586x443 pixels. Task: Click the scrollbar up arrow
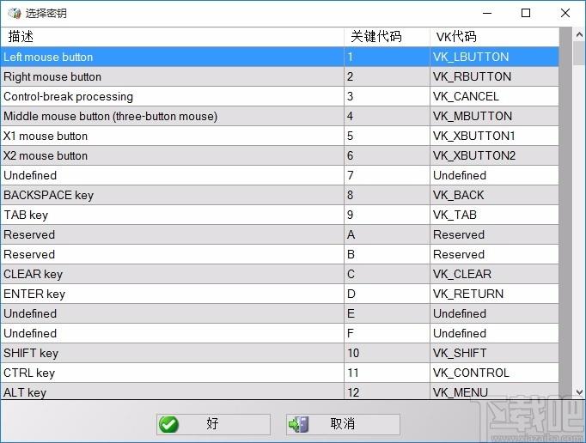579,35
